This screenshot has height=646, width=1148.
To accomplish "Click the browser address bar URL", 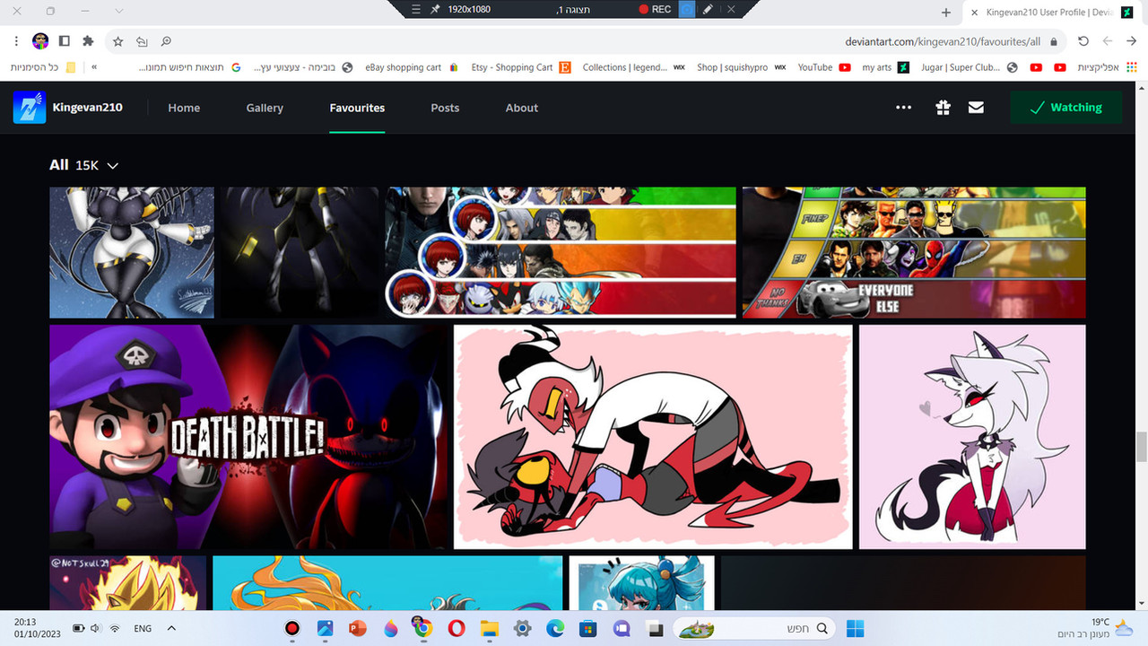I will tap(943, 41).
